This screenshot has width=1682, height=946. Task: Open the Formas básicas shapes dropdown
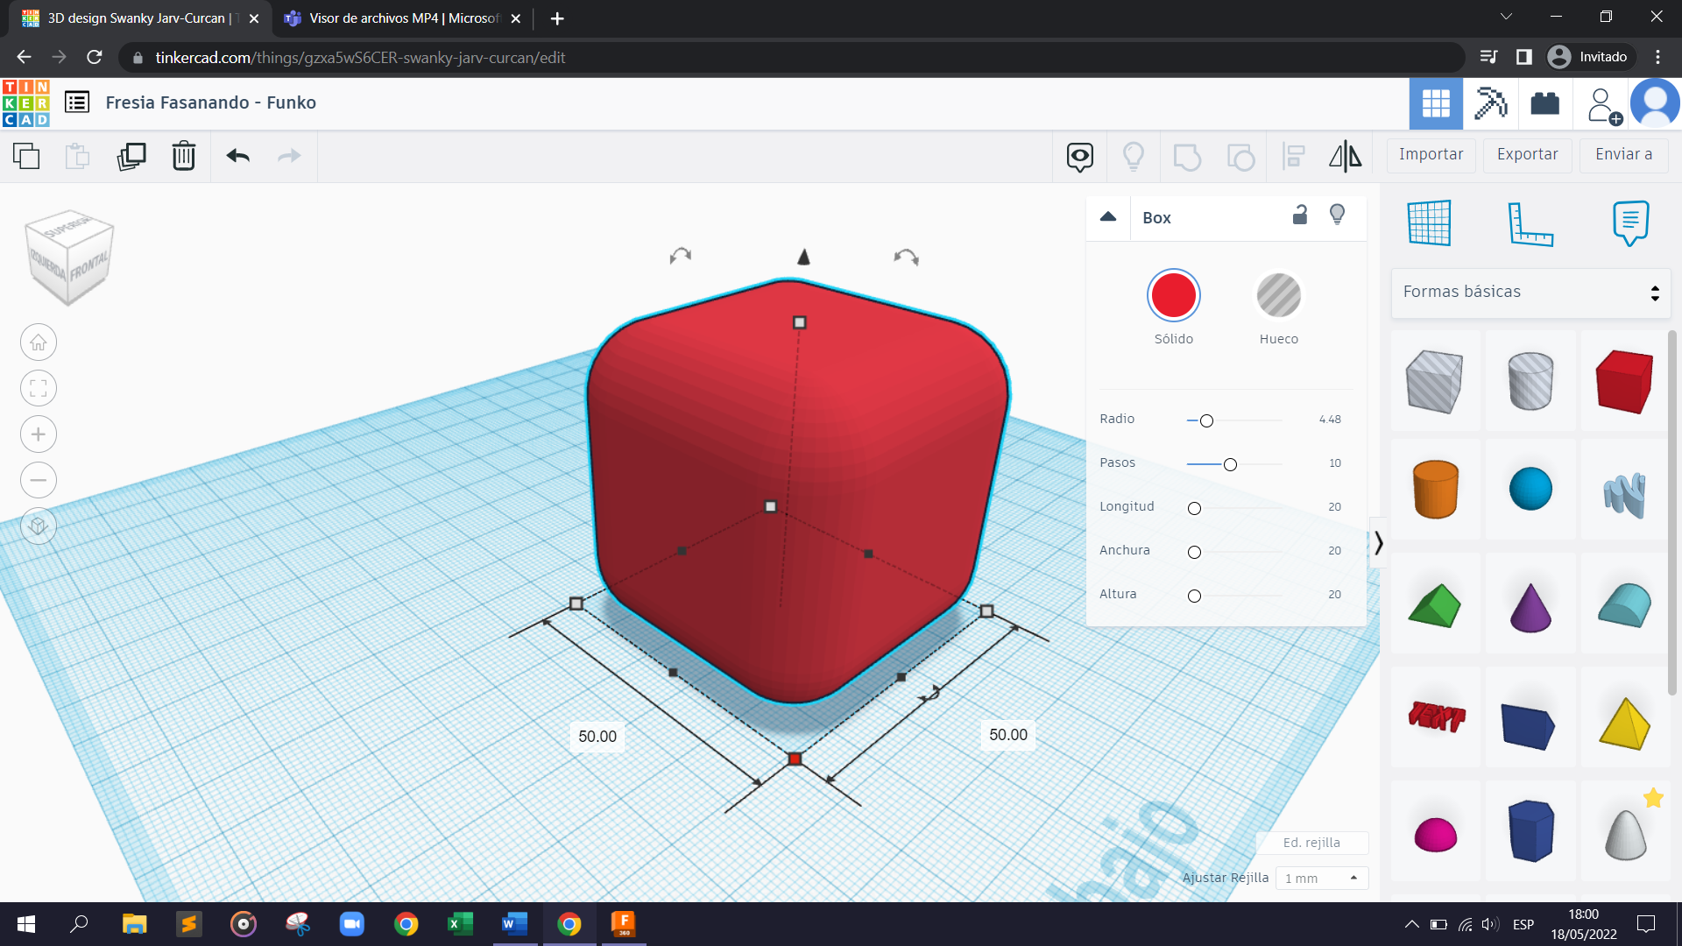[x=1530, y=292]
